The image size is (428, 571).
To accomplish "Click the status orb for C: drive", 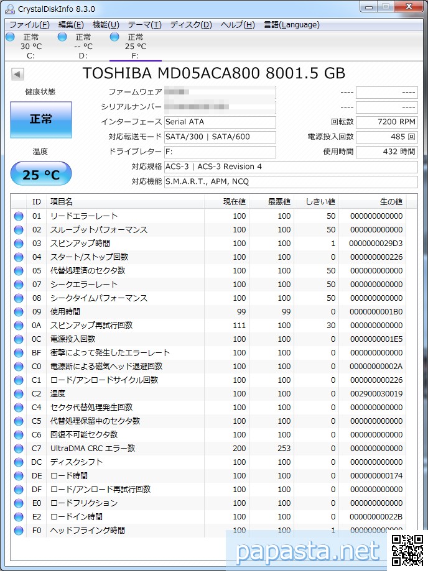I will point(10,37).
